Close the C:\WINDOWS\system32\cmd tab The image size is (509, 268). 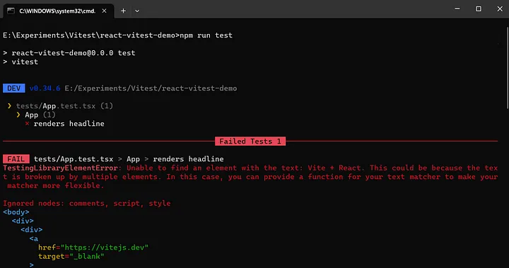pos(104,11)
